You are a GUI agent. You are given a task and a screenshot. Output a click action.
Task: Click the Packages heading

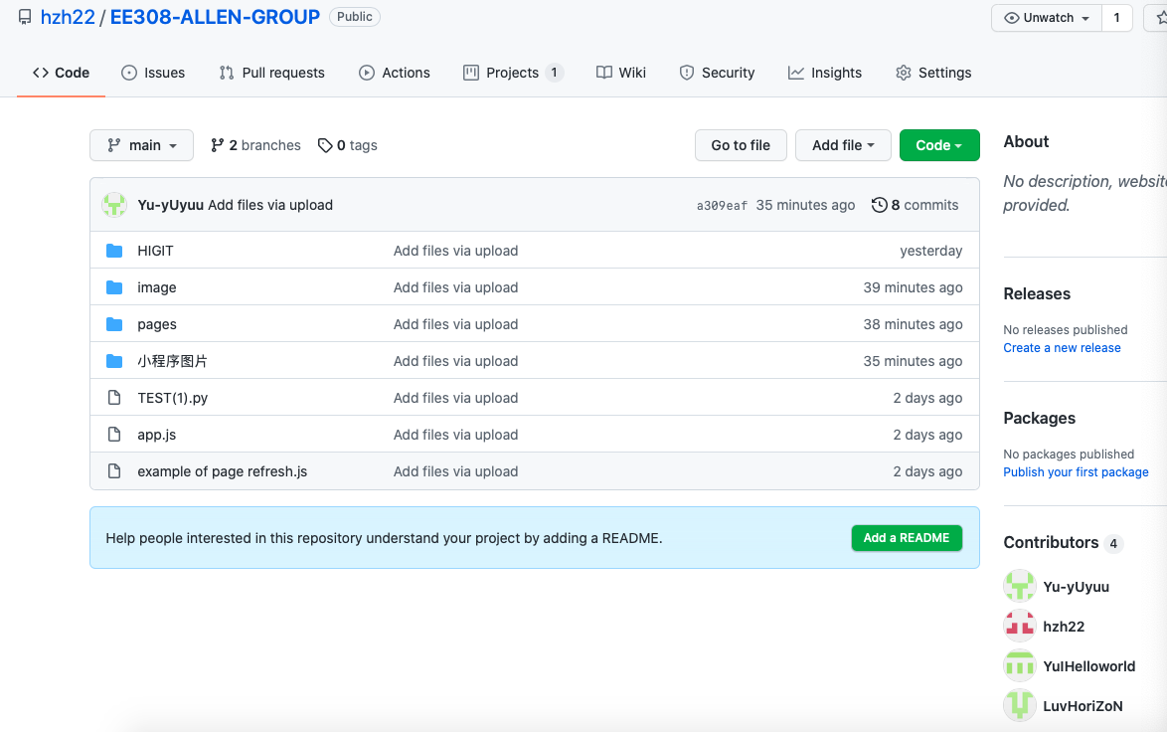1039,418
